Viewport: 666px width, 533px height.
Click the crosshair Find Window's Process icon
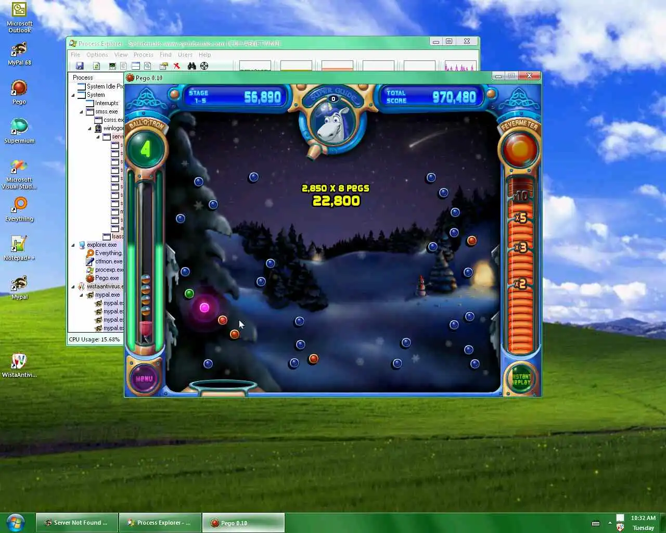[x=204, y=66]
